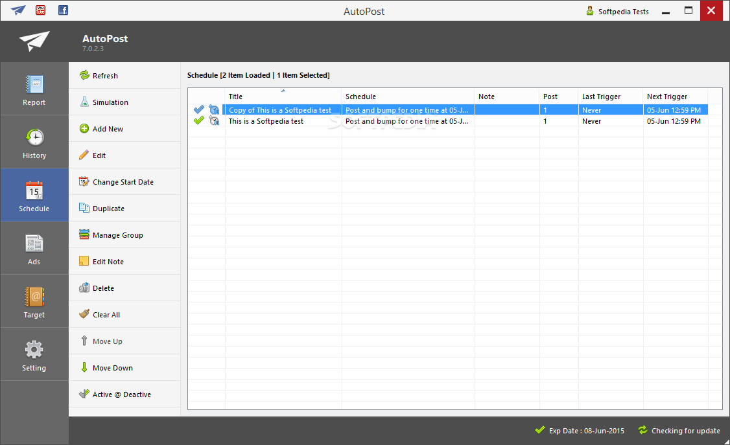Click Checking for update status text
This screenshot has width=730, height=445.
(x=686, y=431)
